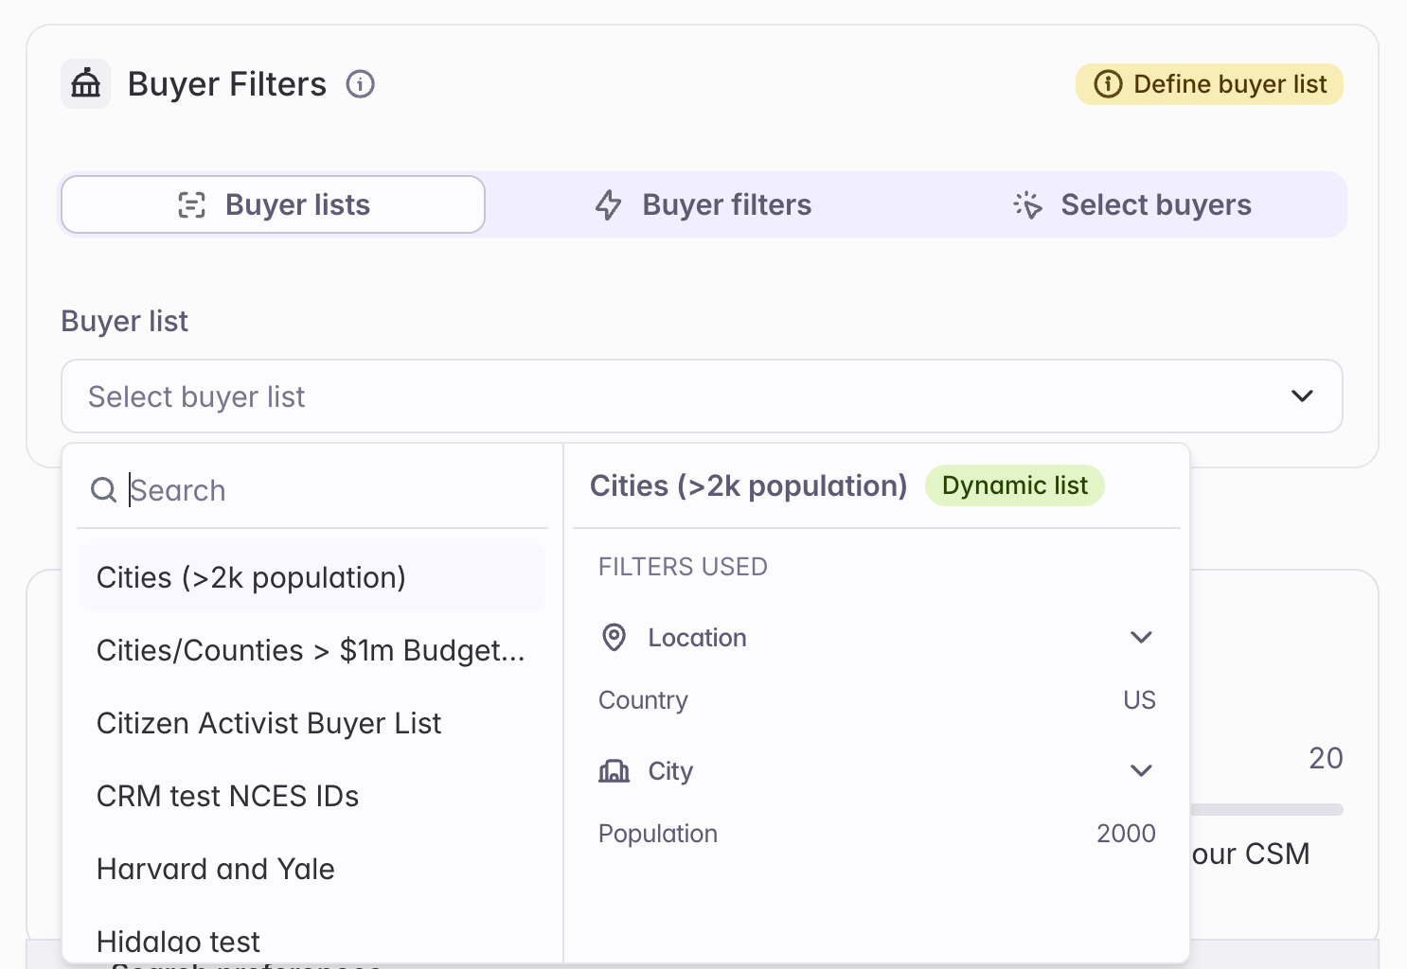Select Cities/Counties > $1m Budget option
This screenshot has height=969, width=1407.
(x=312, y=650)
